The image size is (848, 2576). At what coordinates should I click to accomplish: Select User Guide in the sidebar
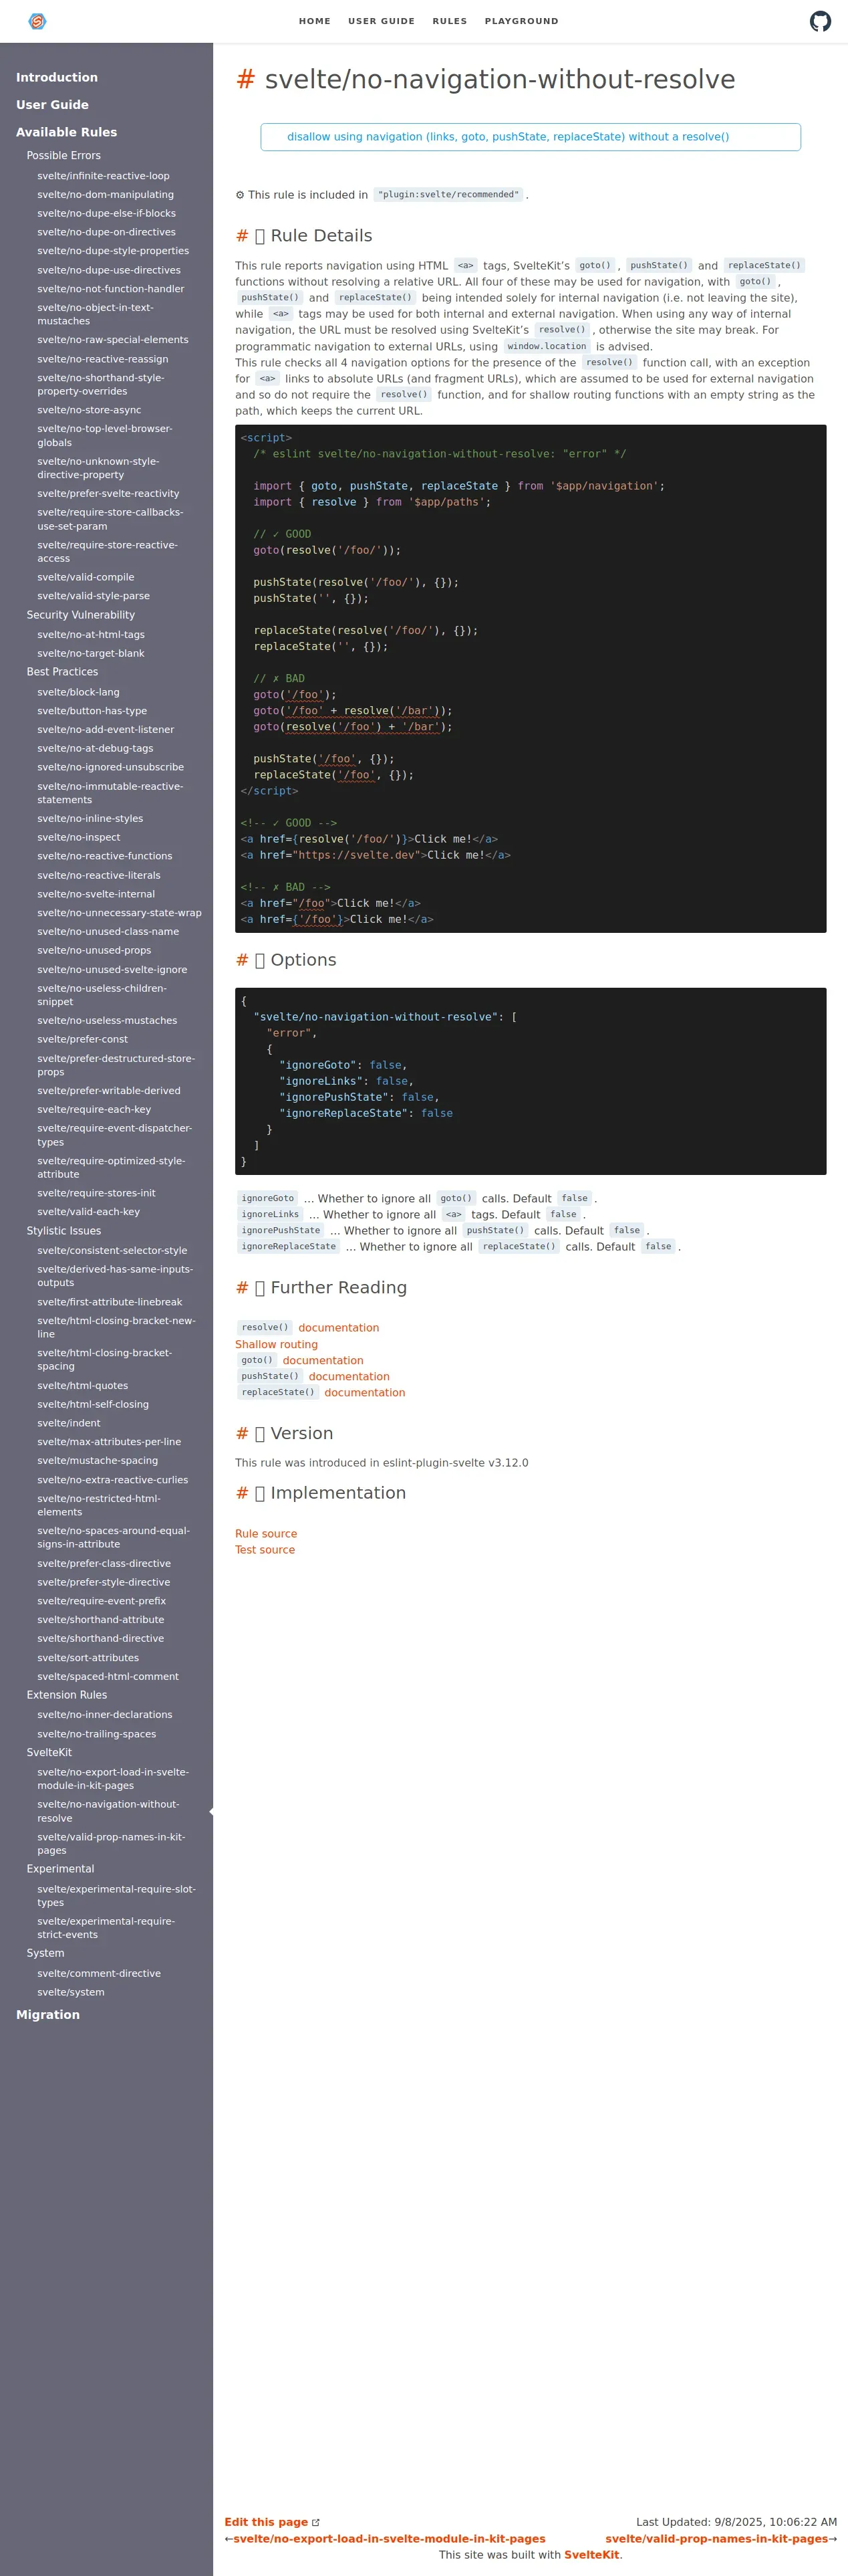tap(52, 105)
